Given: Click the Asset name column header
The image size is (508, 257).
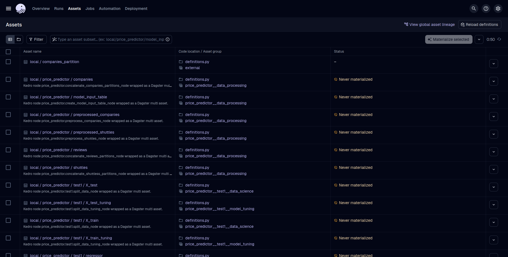Looking at the screenshot, I should tap(32, 52).
